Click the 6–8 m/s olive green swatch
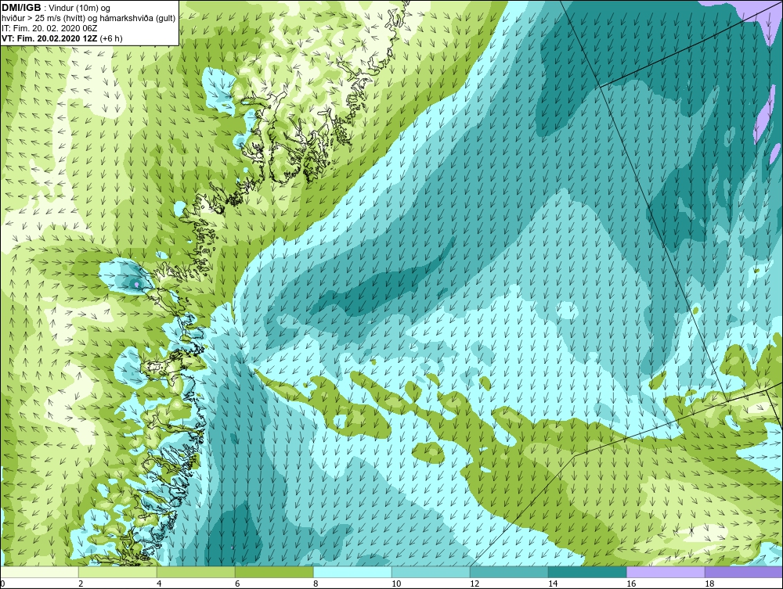Viewport: 783px width, 589px height. [x=274, y=572]
